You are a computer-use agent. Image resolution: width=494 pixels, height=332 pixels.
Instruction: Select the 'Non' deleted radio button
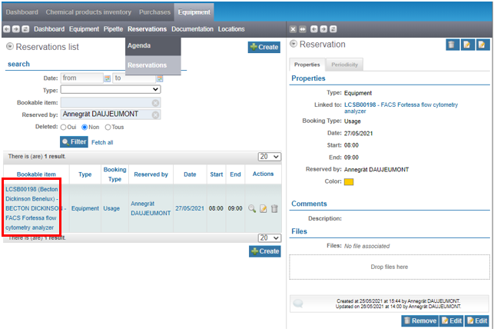click(85, 128)
